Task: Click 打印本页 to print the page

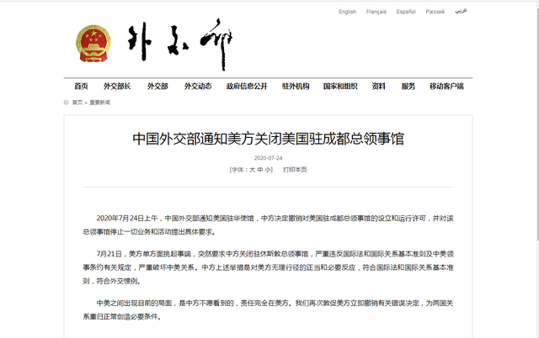Action: pos(295,170)
